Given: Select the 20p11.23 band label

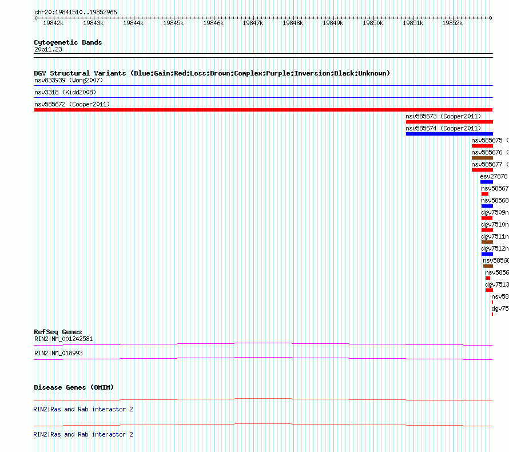Looking at the screenshot, I should click(x=48, y=49).
